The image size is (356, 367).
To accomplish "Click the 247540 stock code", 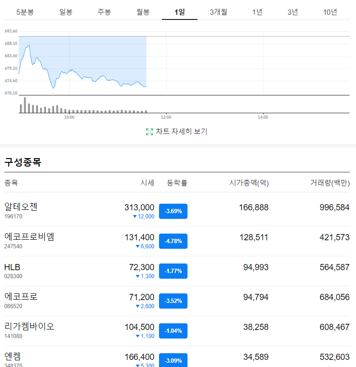I will pyautogui.click(x=13, y=246).
